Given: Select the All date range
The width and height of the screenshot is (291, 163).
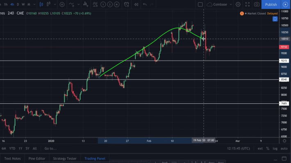Looking at the screenshot, I should click(35, 148).
